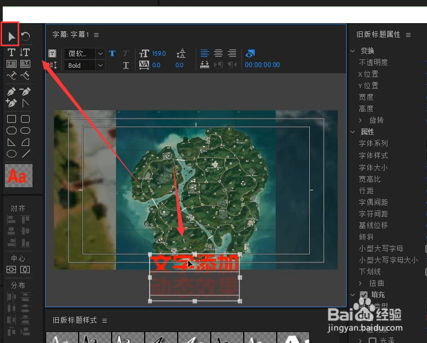Image resolution: width=427 pixels, height=343 pixels.
Task: Click the leading value 0.0
Action: tap(179, 65)
